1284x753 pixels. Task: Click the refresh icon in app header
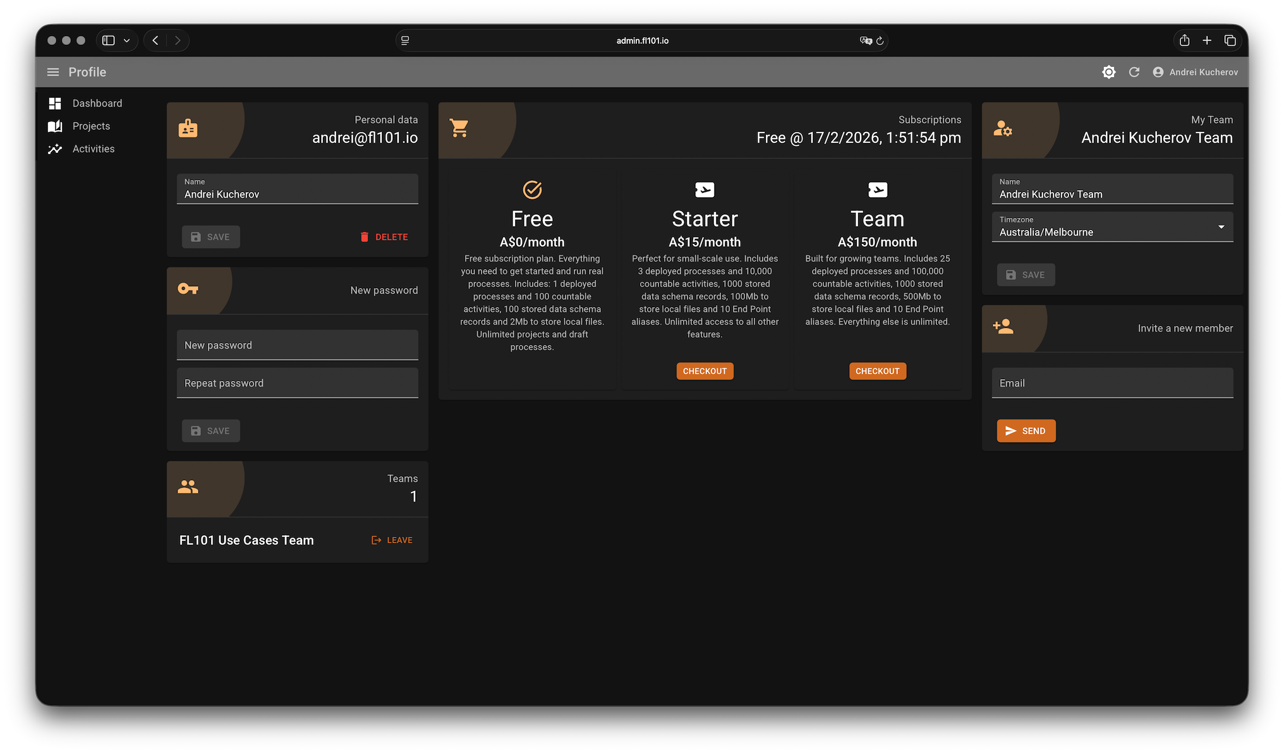1134,72
